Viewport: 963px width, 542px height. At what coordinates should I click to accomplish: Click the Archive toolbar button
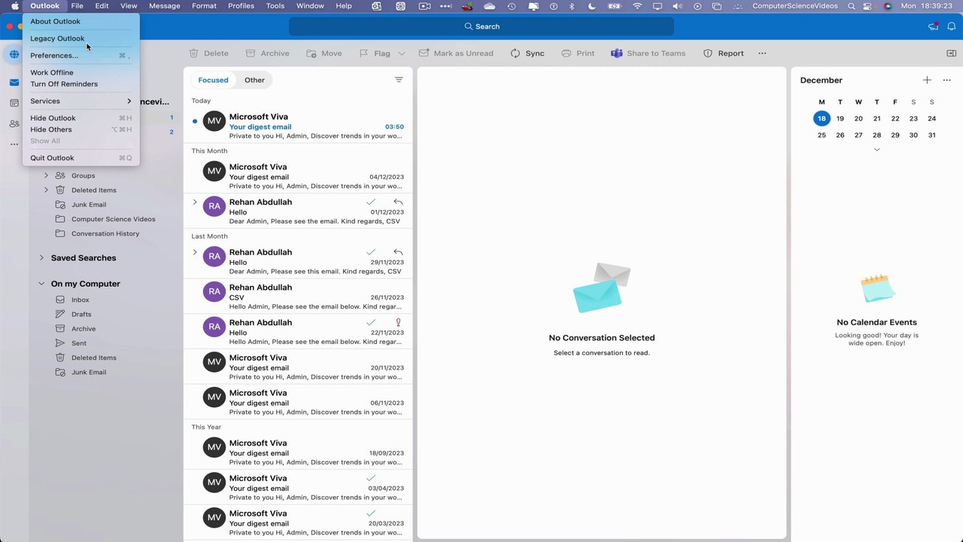[267, 53]
